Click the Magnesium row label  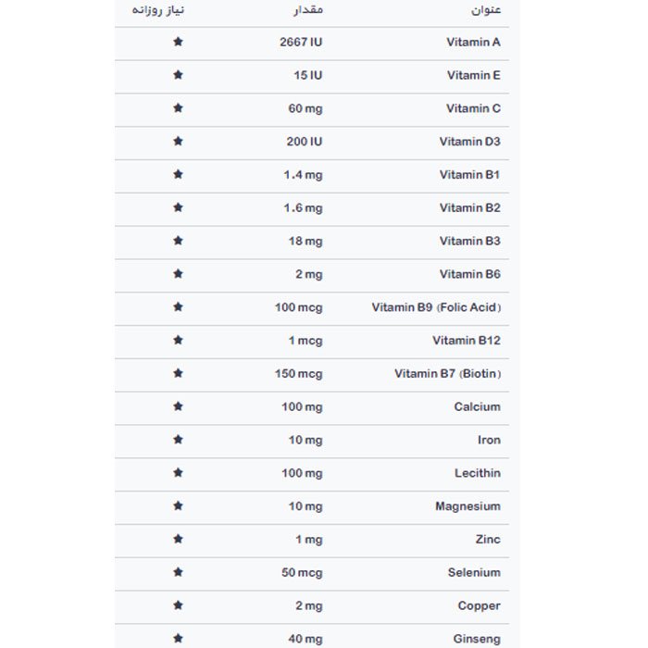click(467, 506)
